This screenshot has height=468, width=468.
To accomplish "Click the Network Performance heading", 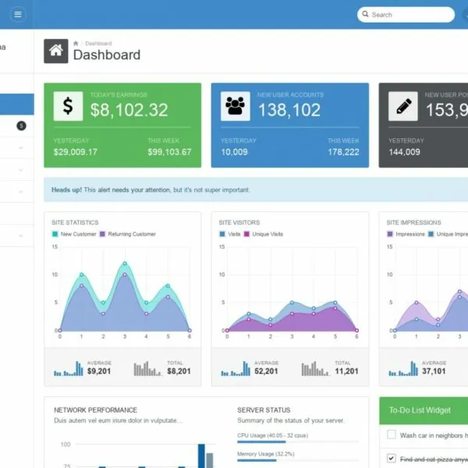I will pos(95,410).
